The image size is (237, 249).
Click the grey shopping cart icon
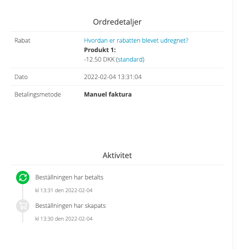[x=23, y=206]
